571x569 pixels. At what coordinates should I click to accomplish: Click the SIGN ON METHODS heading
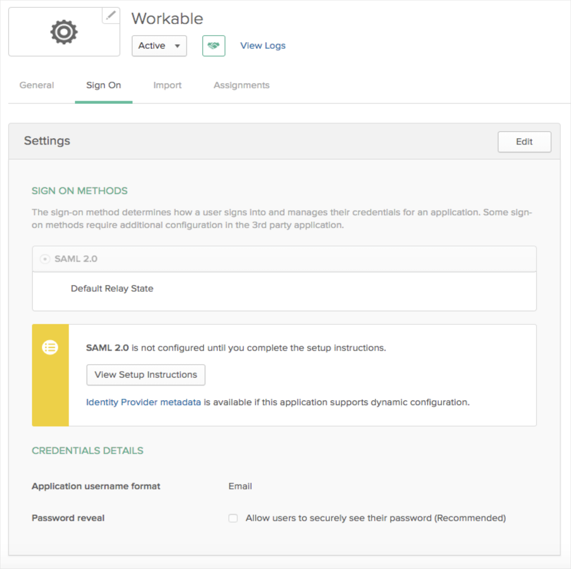[x=80, y=191]
